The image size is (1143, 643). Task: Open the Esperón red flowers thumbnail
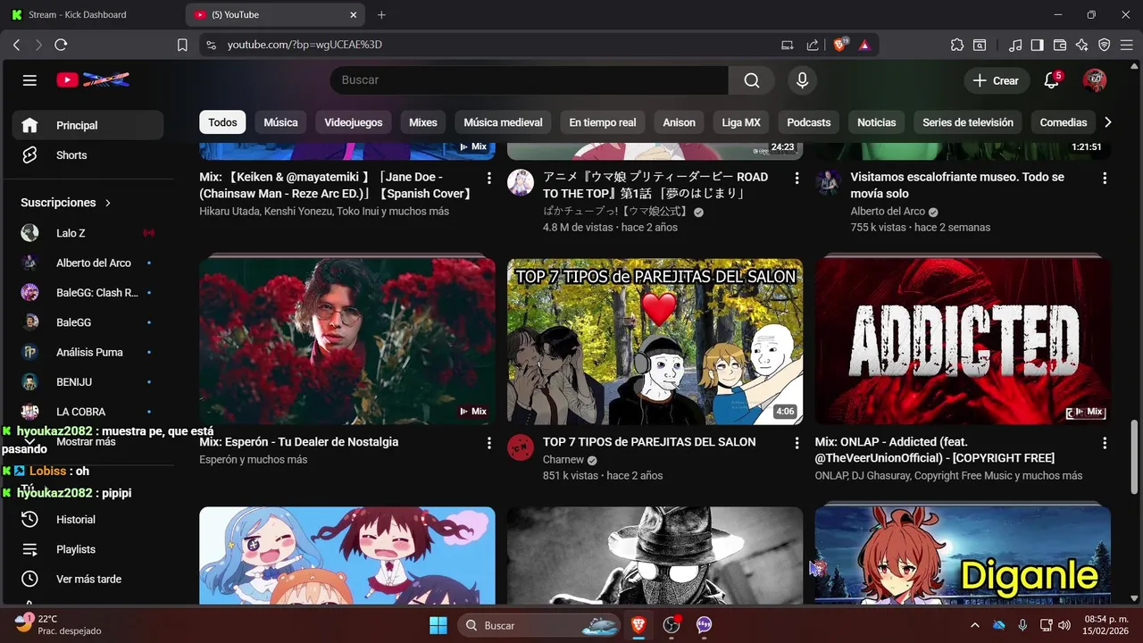pos(347,342)
